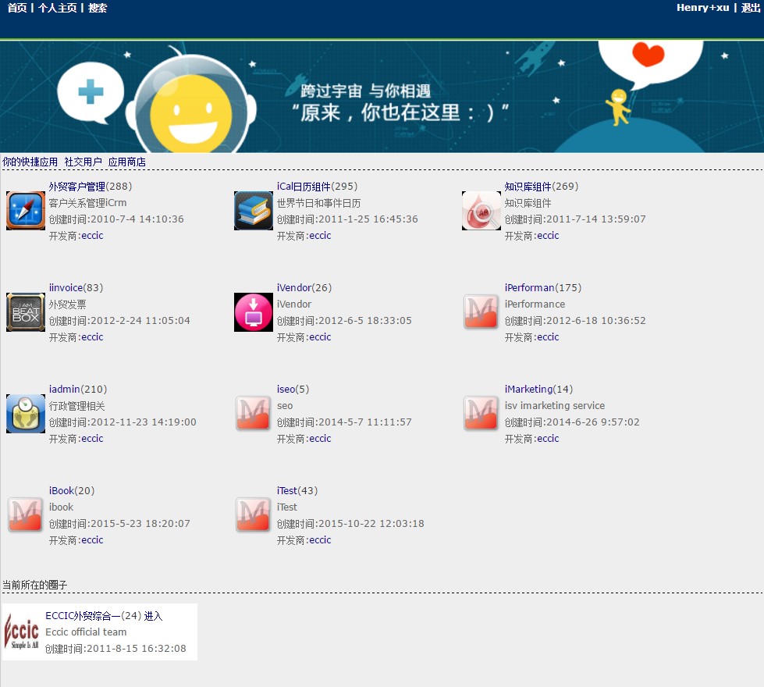
Task: Open the iadmin title link
Action: 64,389
